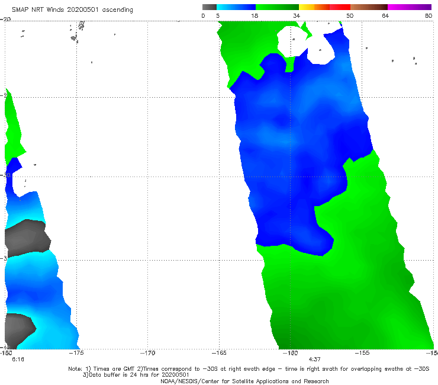Click the color bar label '5'

(x=218, y=16)
